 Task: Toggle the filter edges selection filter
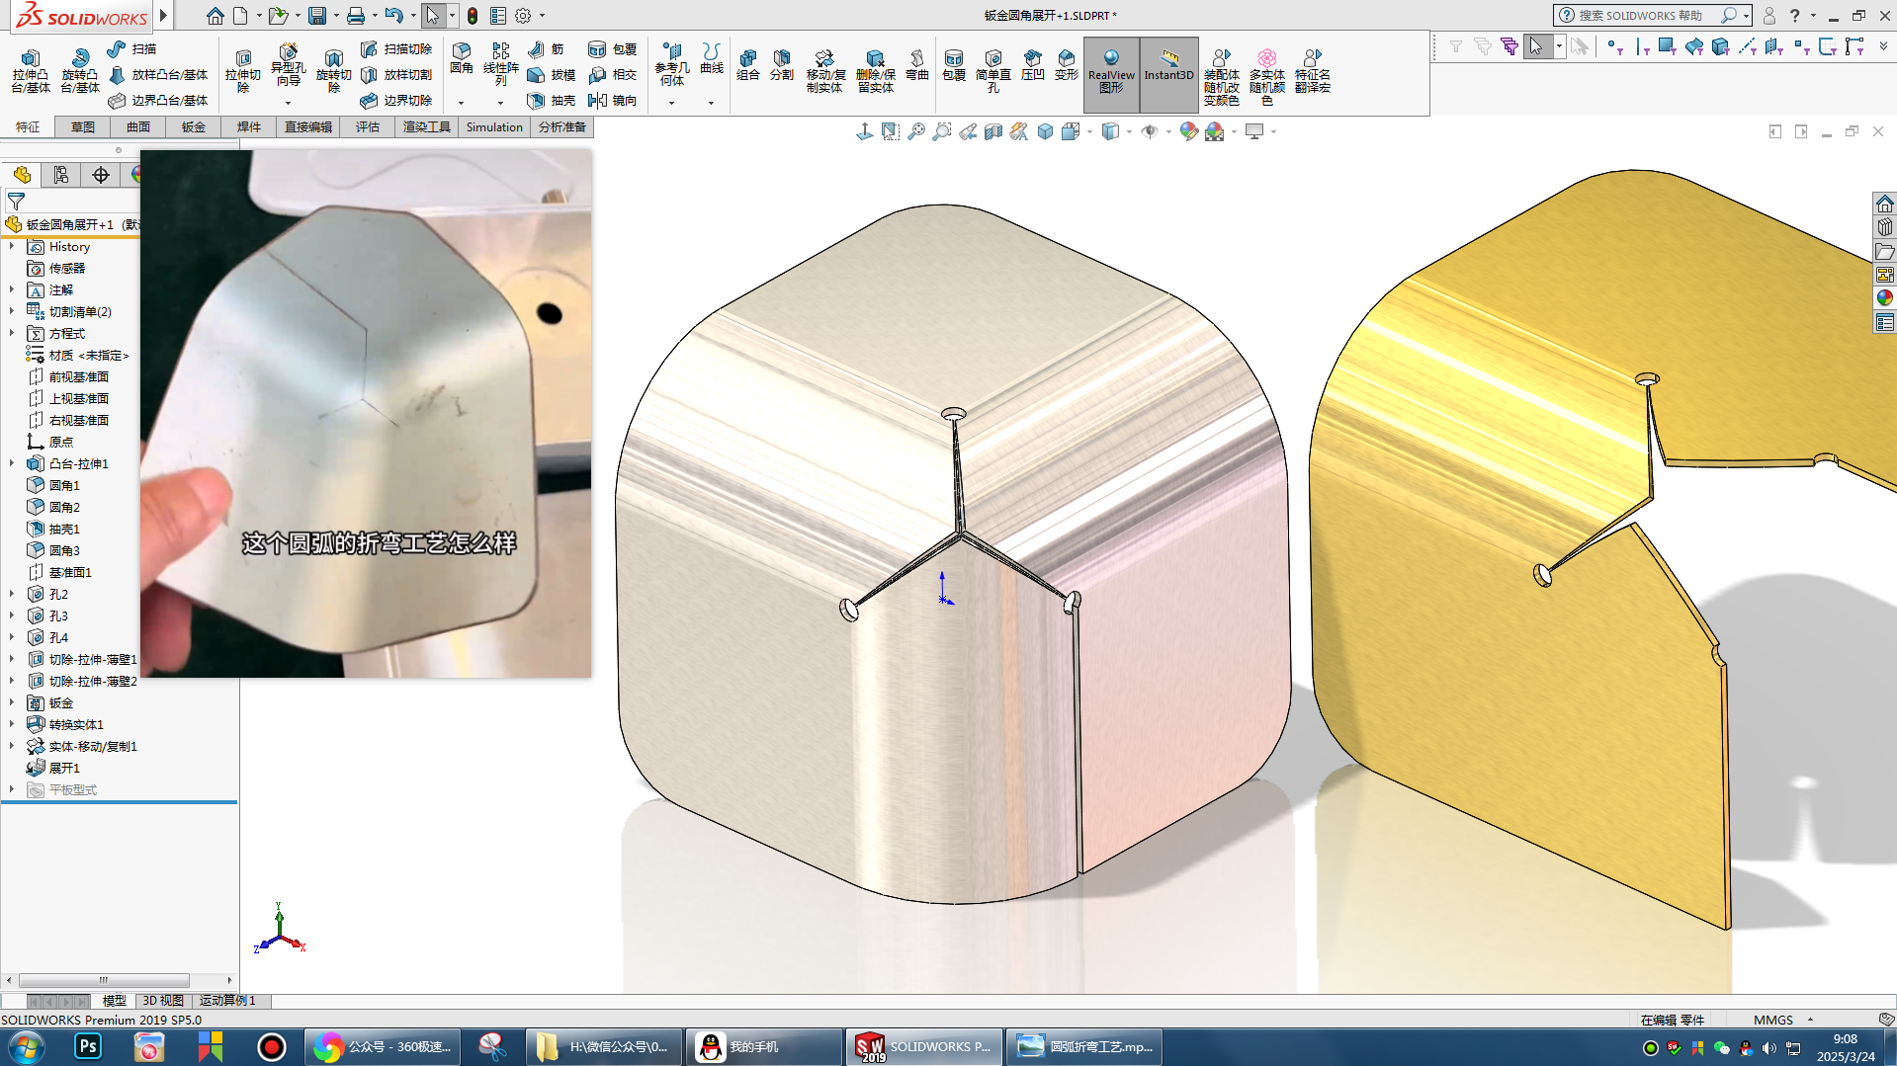1641,46
